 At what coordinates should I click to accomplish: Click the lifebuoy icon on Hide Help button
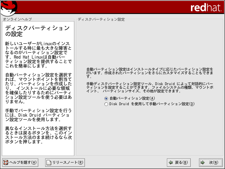6,163
